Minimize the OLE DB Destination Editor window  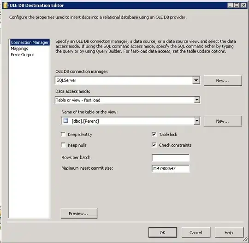230,6
